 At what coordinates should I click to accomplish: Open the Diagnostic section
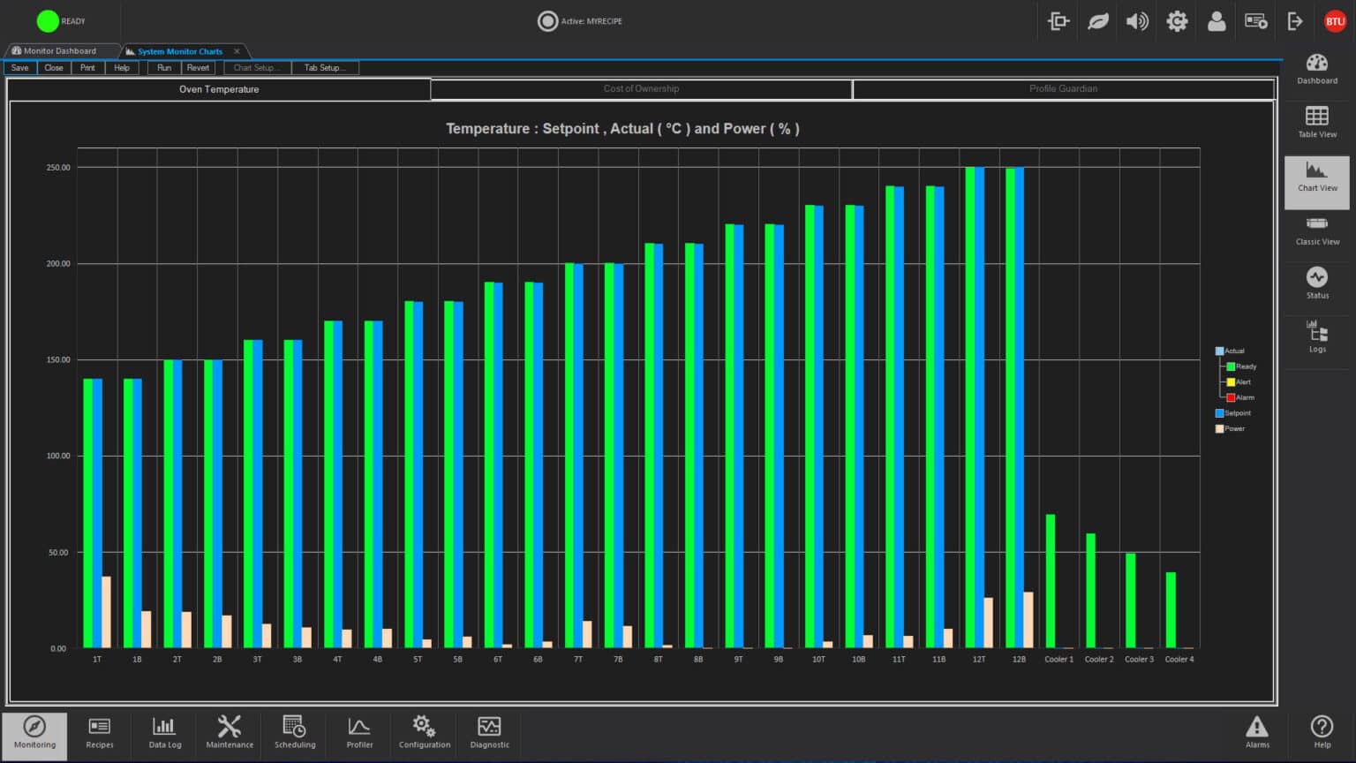point(489,732)
